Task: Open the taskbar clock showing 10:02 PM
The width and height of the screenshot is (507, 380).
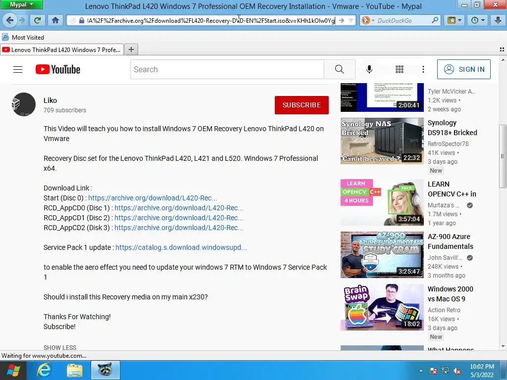Action: coord(482,371)
